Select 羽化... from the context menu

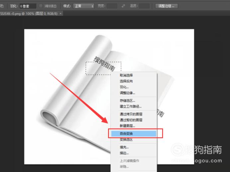tap(134, 87)
